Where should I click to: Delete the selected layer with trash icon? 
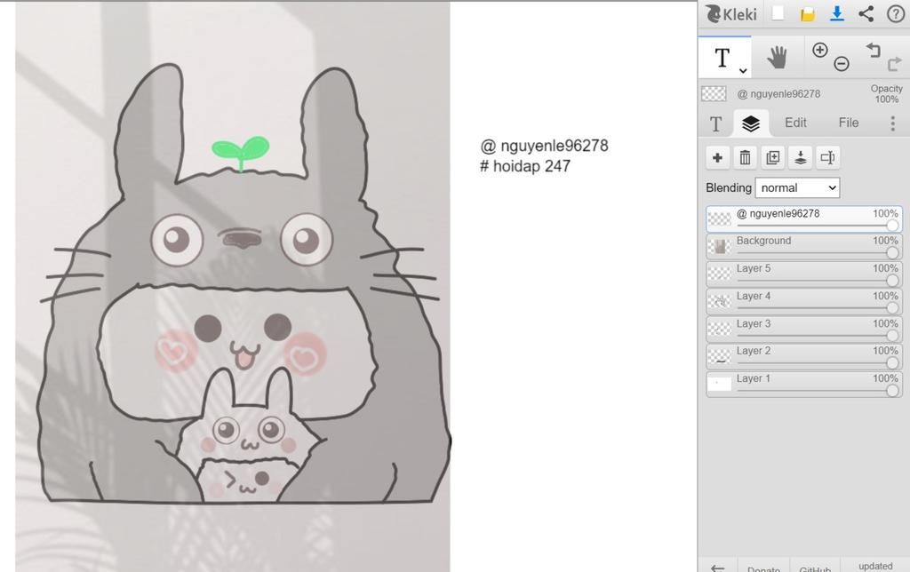click(x=746, y=157)
